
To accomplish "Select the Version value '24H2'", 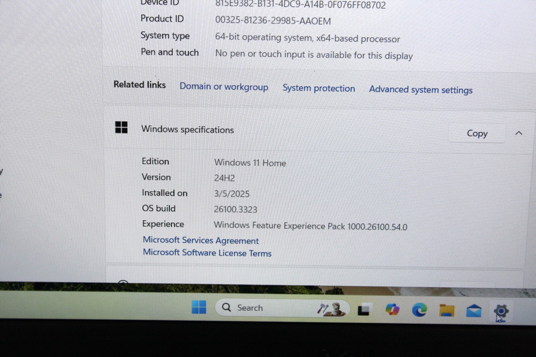I will click(224, 178).
